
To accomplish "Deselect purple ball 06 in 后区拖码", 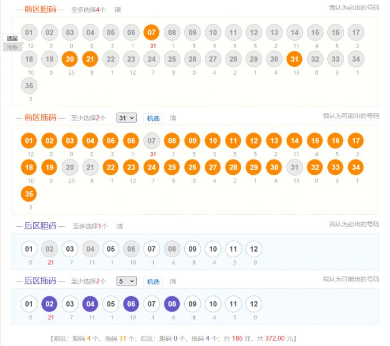I will 131,304.
